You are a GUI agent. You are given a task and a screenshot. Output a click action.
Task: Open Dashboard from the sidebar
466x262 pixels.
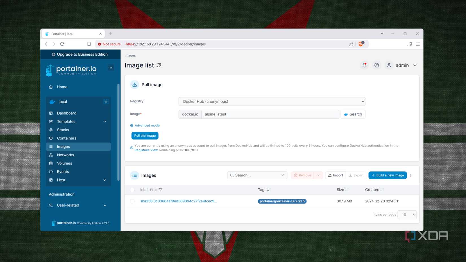click(67, 113)
